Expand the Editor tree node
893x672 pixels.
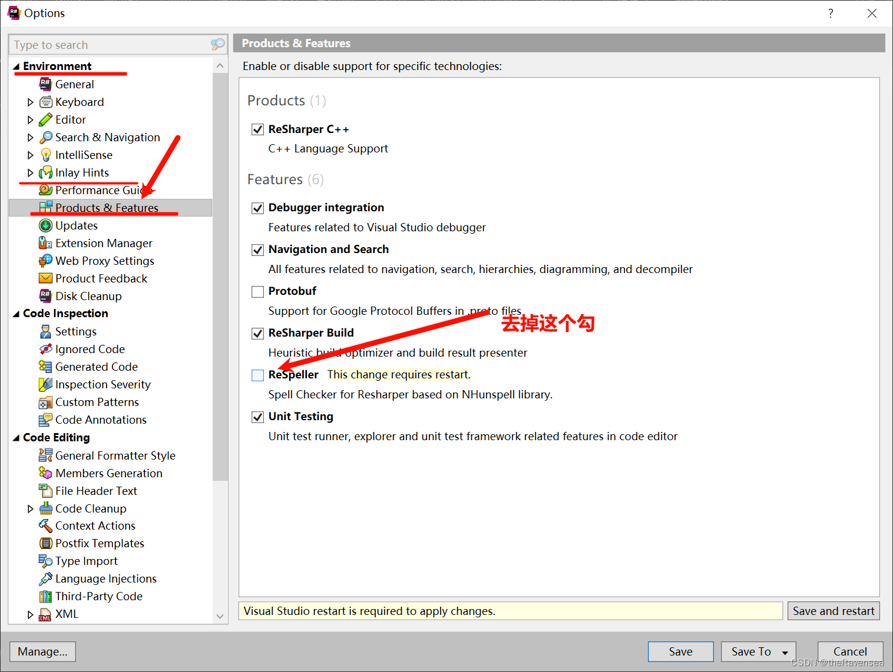pos(31,119)
